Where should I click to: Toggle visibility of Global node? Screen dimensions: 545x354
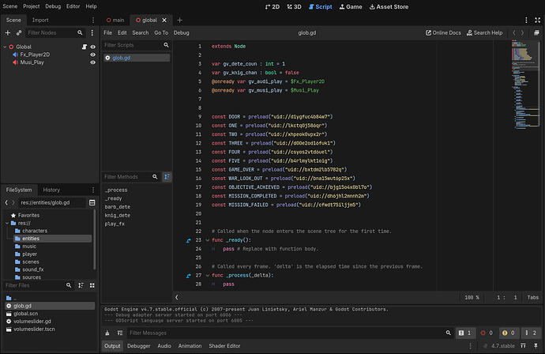[x=92, y=47]
